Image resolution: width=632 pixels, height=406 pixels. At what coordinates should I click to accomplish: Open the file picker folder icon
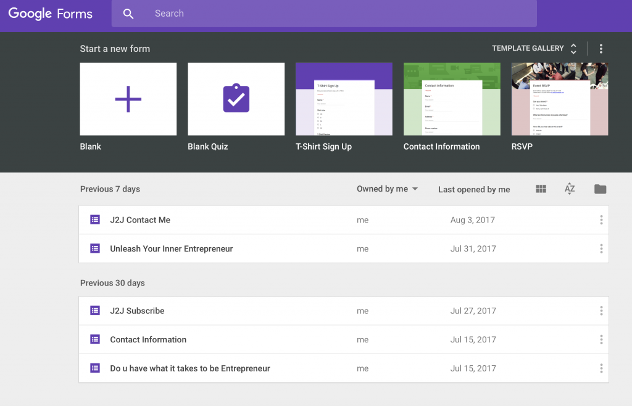600,189
